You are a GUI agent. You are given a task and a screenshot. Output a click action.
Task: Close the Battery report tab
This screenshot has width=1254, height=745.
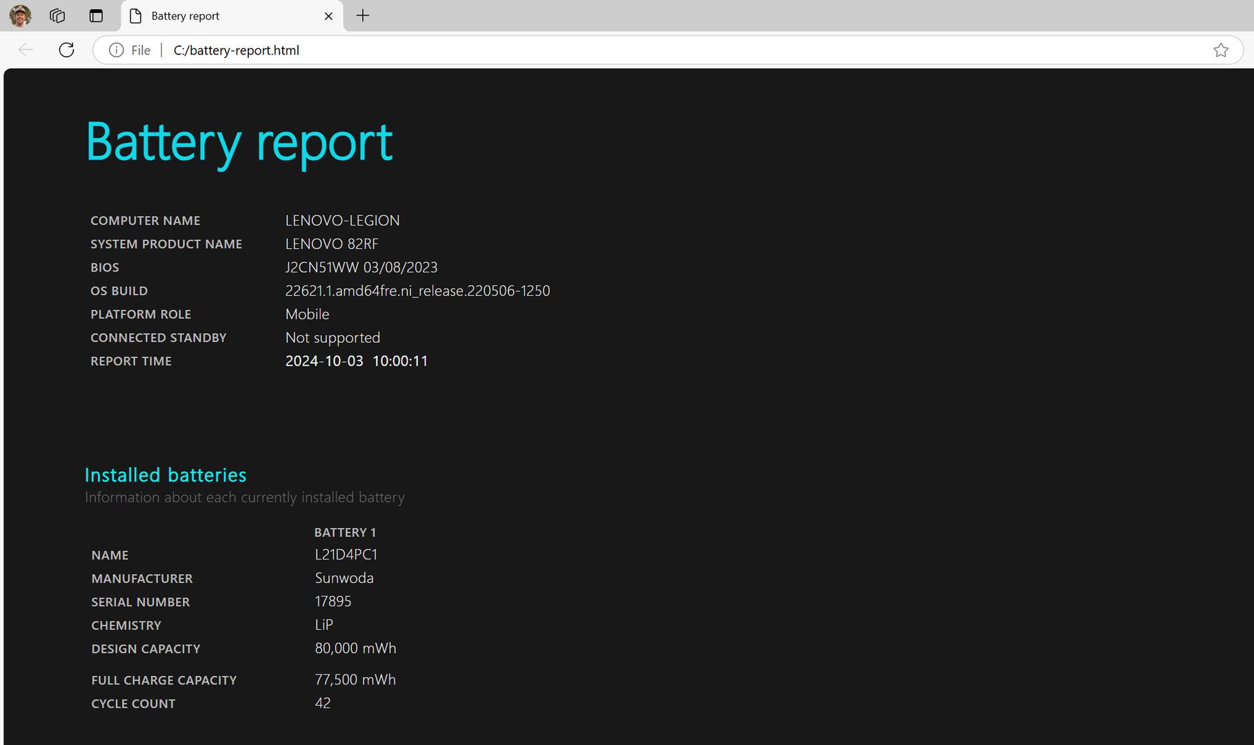tap(328, 16)
